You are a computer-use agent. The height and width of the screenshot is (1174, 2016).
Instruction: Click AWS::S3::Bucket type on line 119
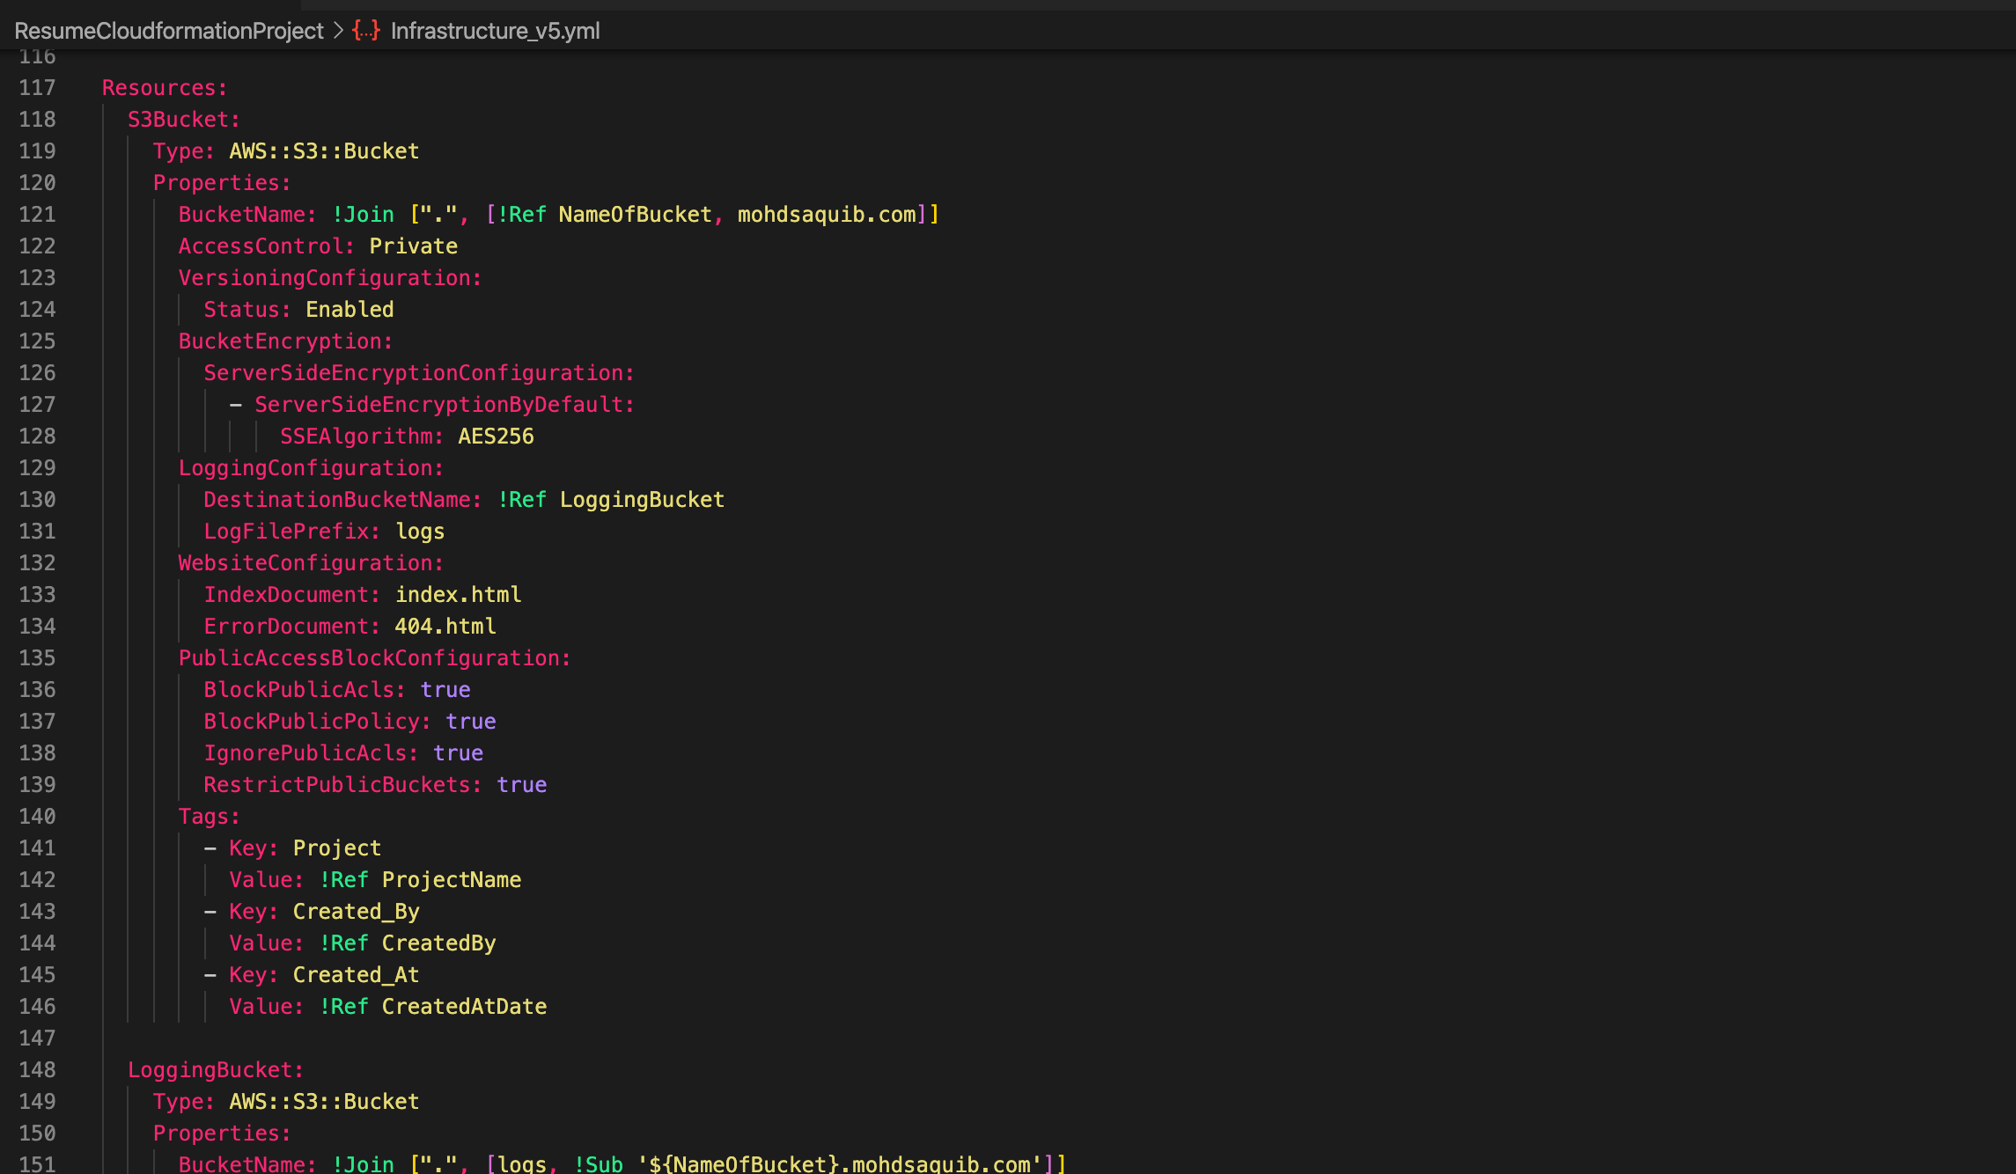pos(324,151)
